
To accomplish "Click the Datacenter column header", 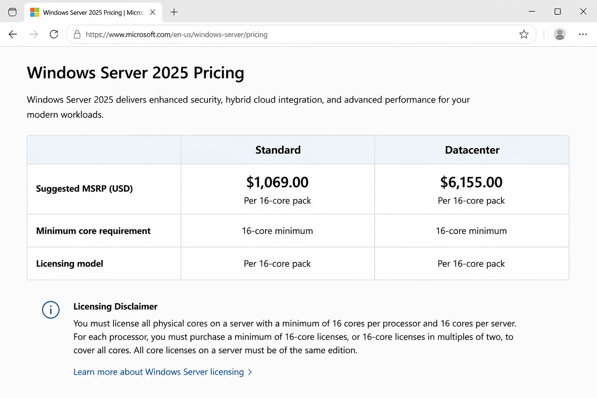I will (472, 150).
